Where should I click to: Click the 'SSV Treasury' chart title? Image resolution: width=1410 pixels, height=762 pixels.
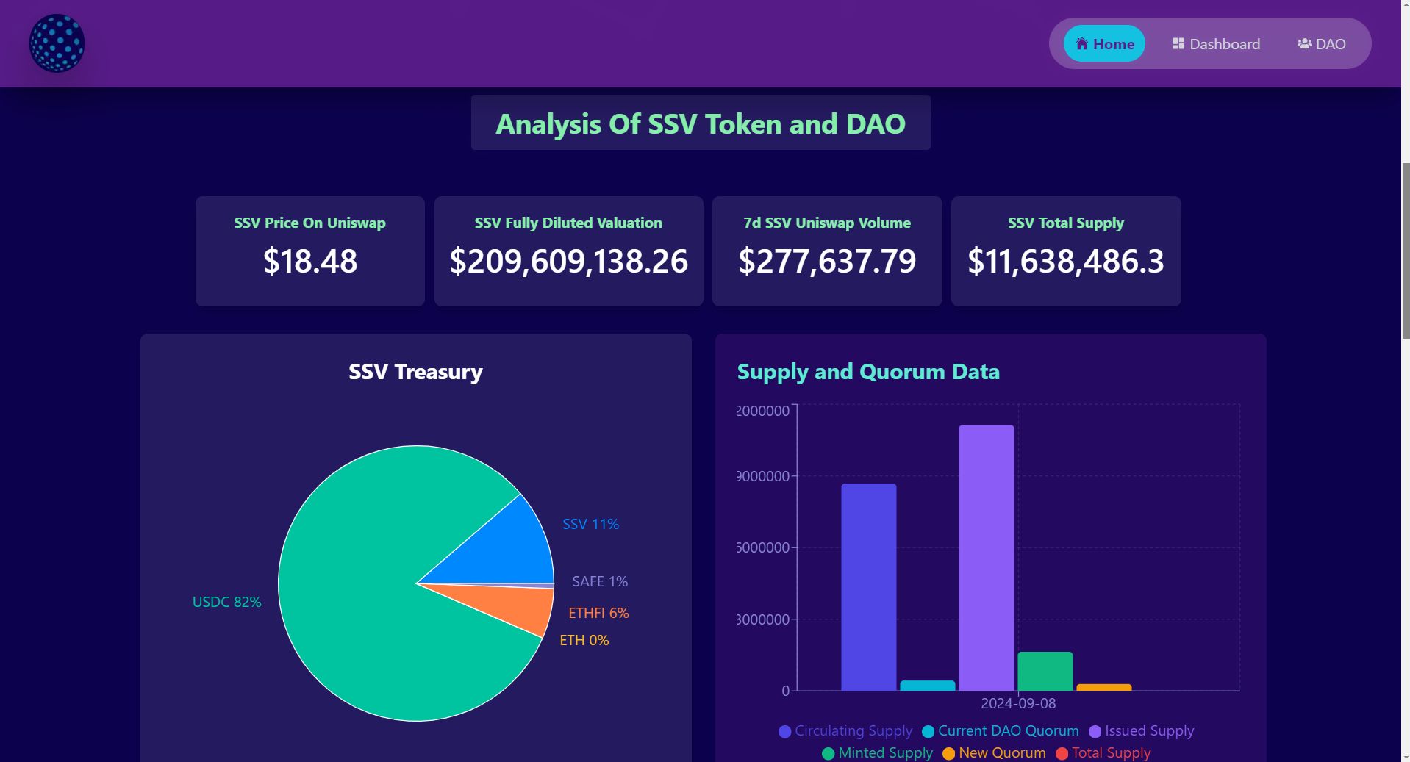(x=415, y=372)
